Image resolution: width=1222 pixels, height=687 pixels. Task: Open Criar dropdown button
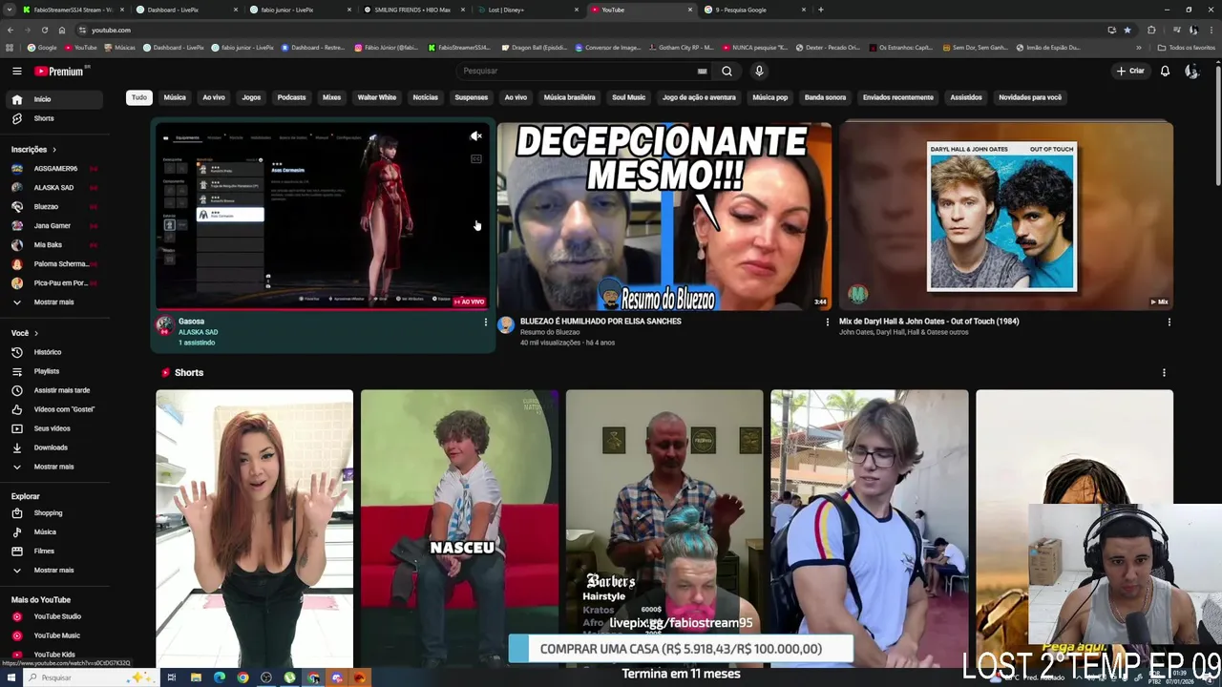(x=1130, y=71)
